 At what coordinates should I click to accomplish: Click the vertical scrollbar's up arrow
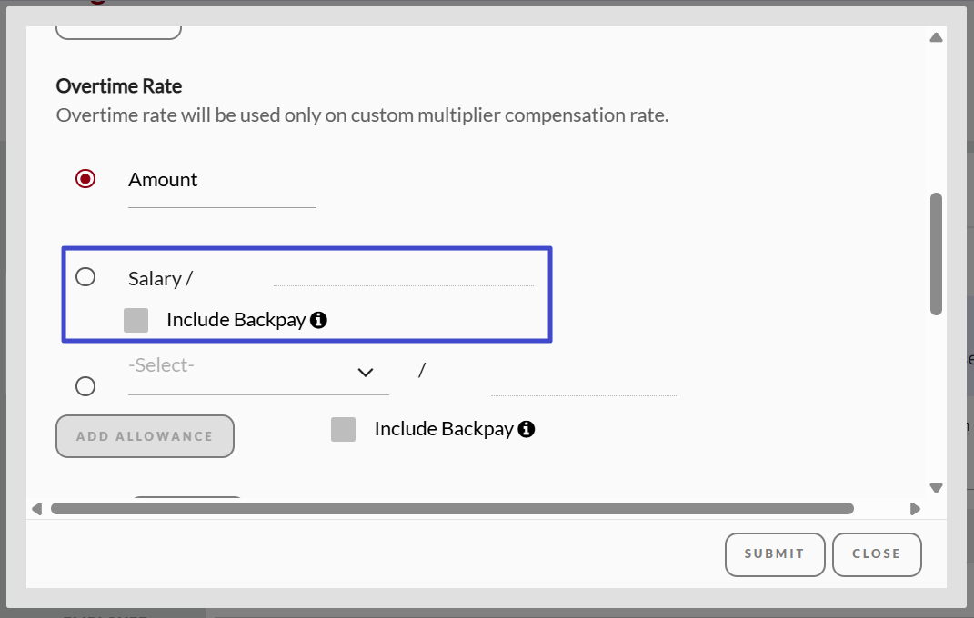(936, 38)
